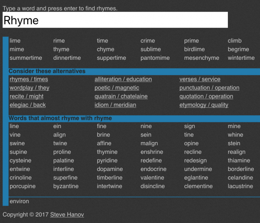Click the word realign
This screenshot has height=223, width=260.
point(237,152)
